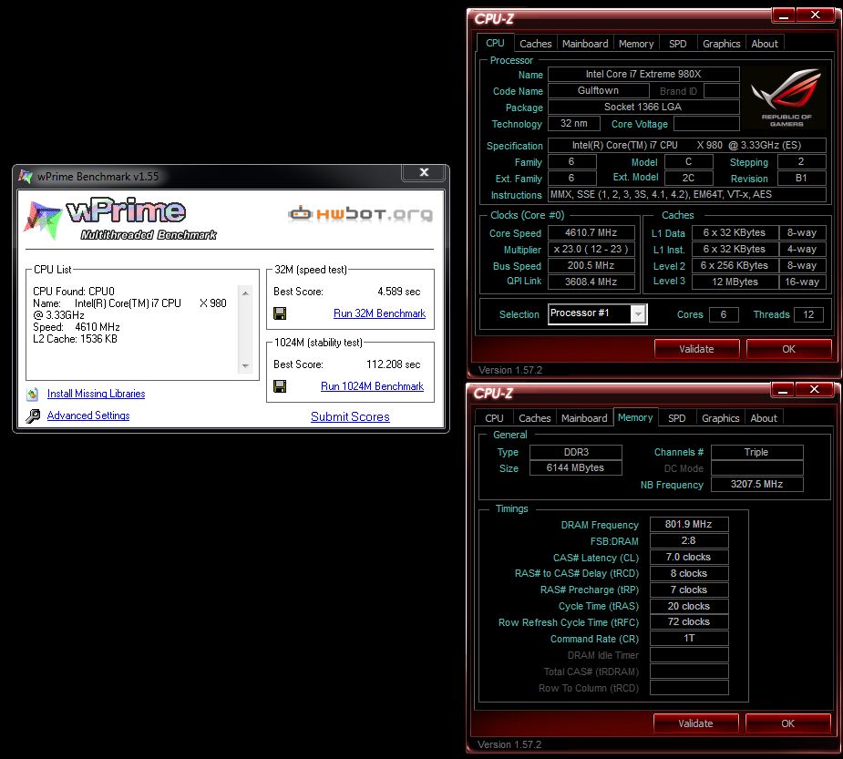Click the processor Name field Intel Core i7 Extreme 980X
The width and height of the screenshot is (843, 759).
(643, 74)
